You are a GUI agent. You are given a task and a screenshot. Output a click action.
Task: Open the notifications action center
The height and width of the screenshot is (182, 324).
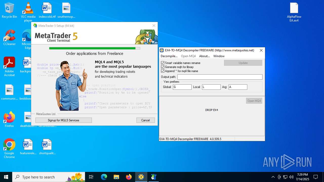(316, 177)
